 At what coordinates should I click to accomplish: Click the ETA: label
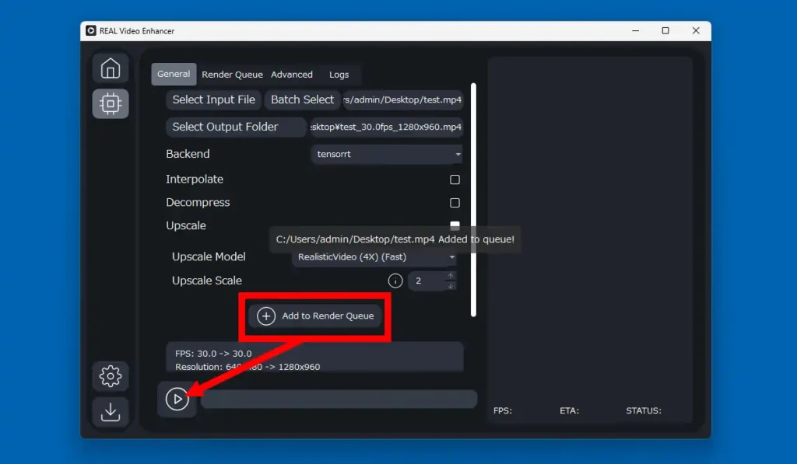[569, 410]
